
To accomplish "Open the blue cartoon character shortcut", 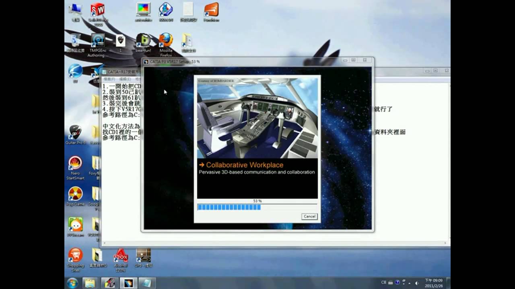I will (x=166, y=12).
